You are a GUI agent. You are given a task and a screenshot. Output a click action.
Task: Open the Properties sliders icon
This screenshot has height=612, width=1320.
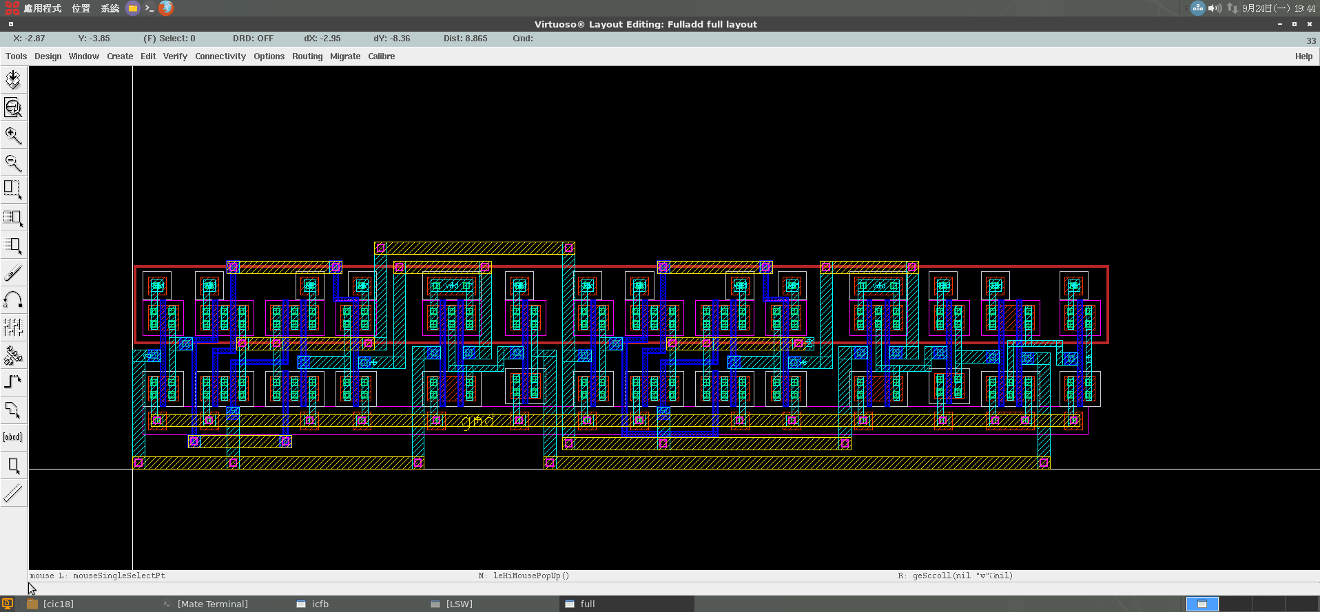coord(13,328)
